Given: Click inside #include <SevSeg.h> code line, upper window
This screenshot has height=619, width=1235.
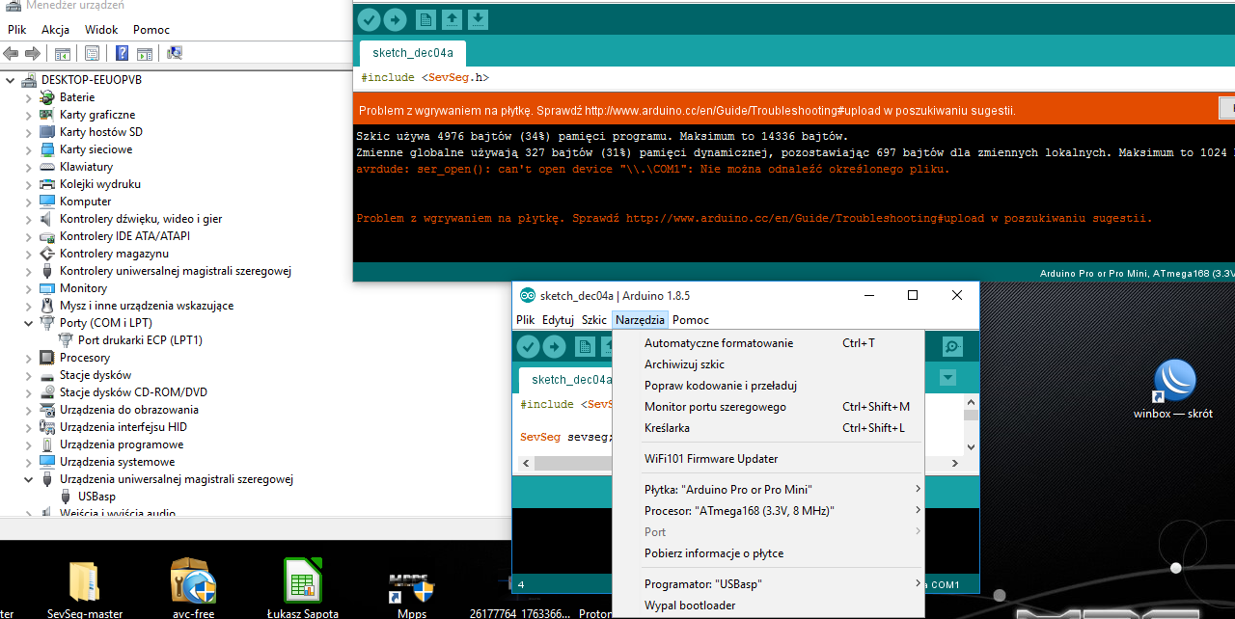Looking at the screenshot, I should 425,77.
